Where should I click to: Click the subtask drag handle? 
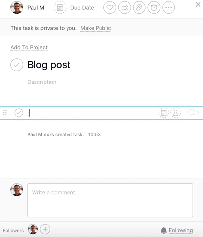[5, 113]
